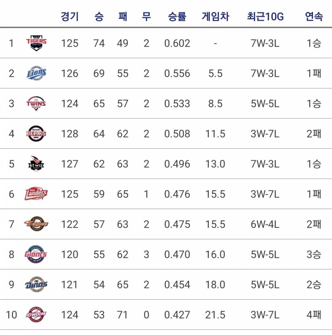Click the KIA Tigers team logo
This screenshot has width=332, height=335.
pyautogui.click(x=36, y=43)
